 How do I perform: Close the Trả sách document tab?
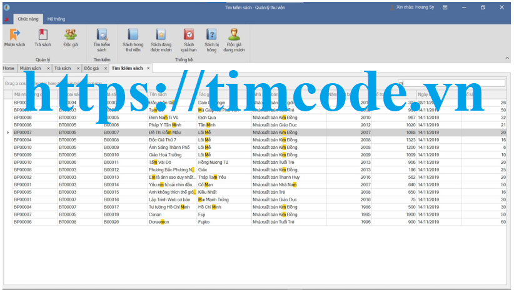point(78,68)
